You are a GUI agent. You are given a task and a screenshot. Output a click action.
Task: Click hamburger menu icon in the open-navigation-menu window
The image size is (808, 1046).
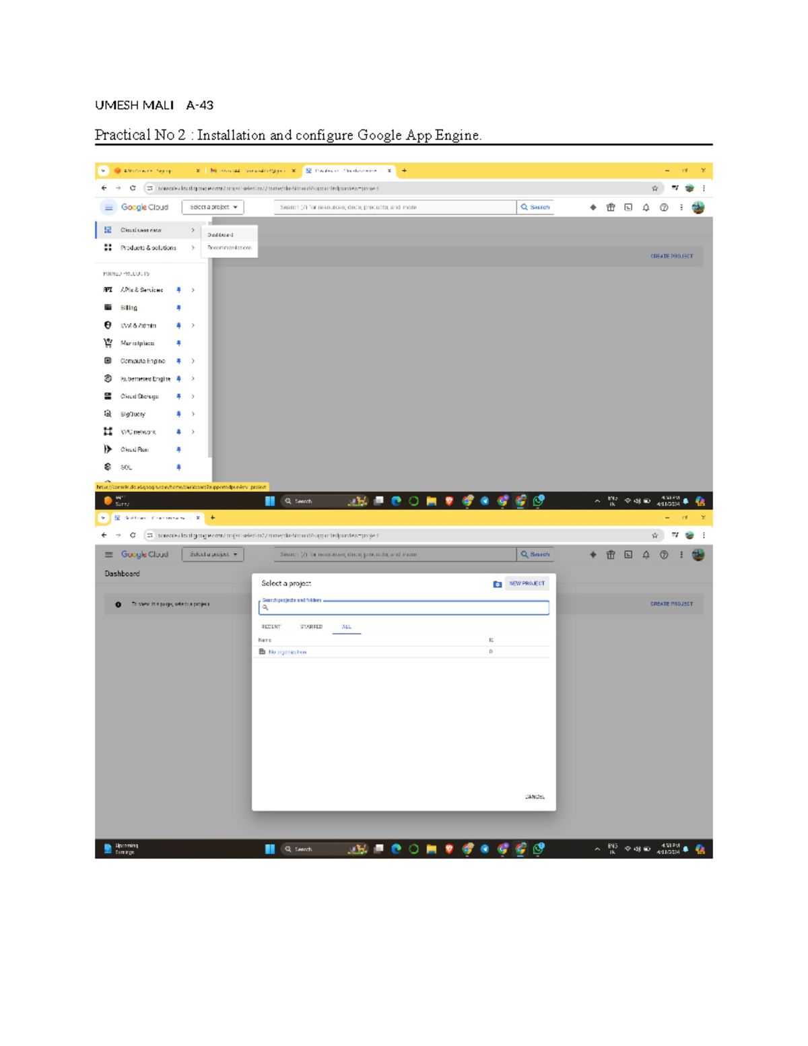click(x=108, y=207)
